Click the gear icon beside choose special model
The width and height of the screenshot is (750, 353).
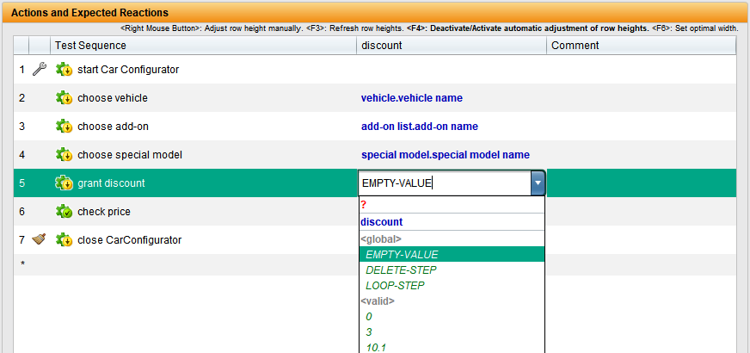(x=64, y=155)
